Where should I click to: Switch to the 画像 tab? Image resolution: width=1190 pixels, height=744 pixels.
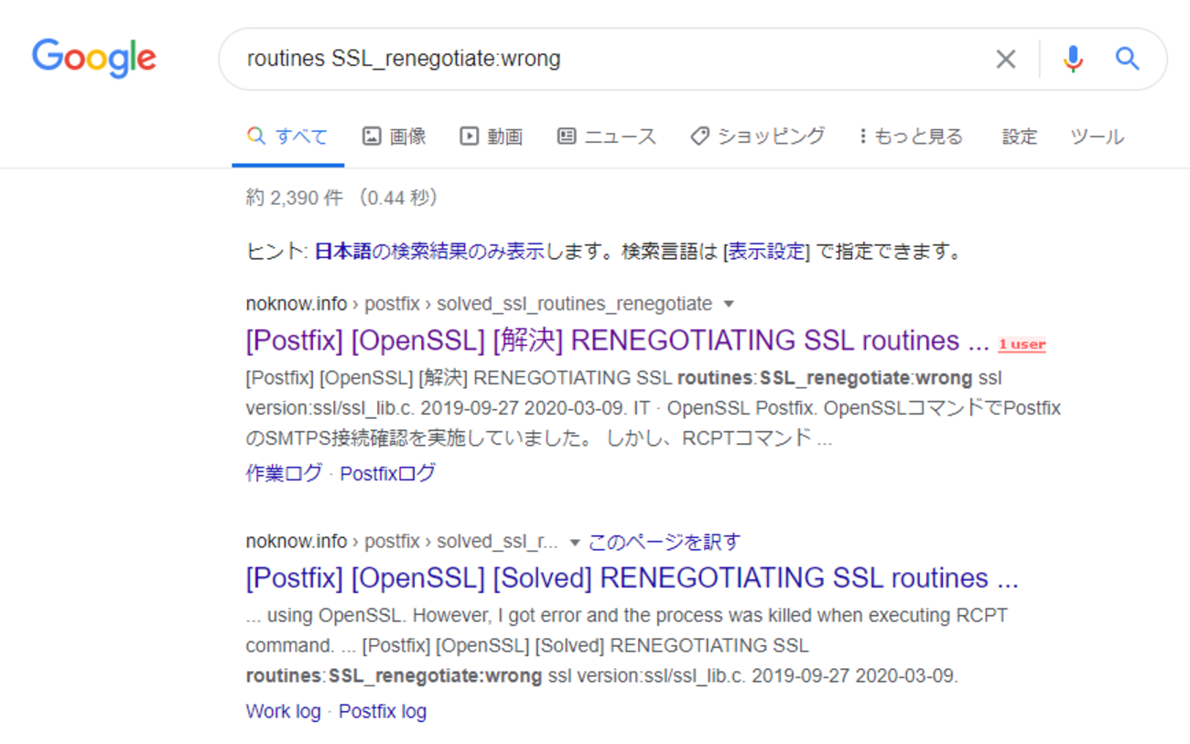(395, 136)
